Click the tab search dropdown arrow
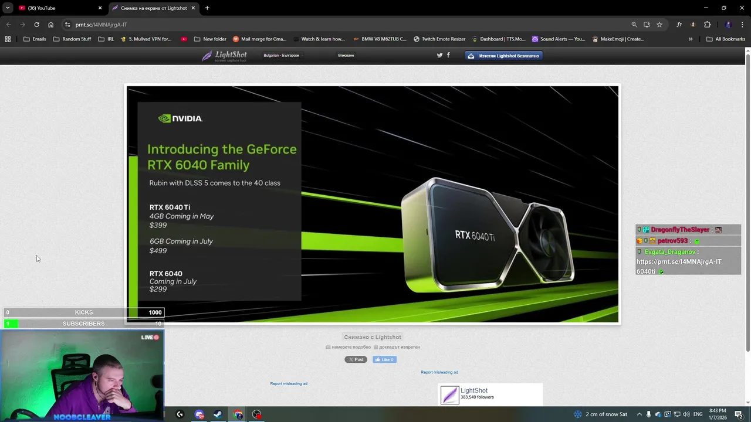This screenshot has width=751, height=422. click(8, 8)
